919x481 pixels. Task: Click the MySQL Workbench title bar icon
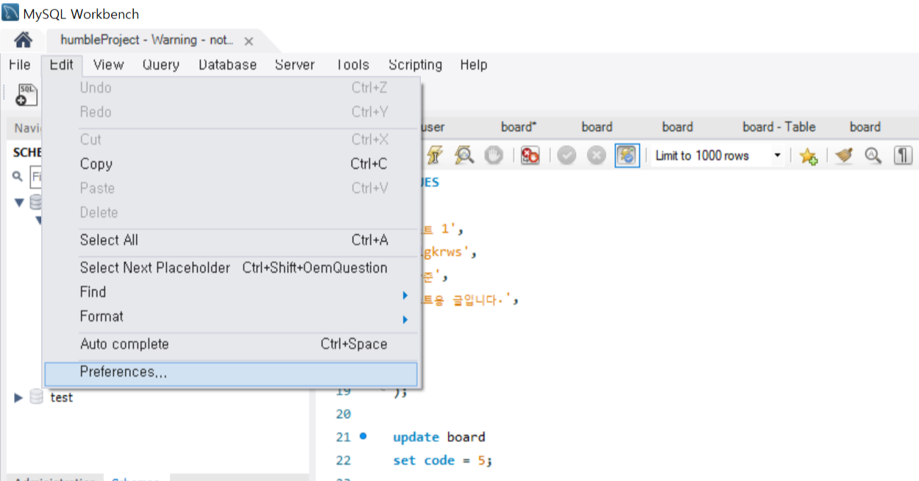pyautogui.click(x=10, y=13)
